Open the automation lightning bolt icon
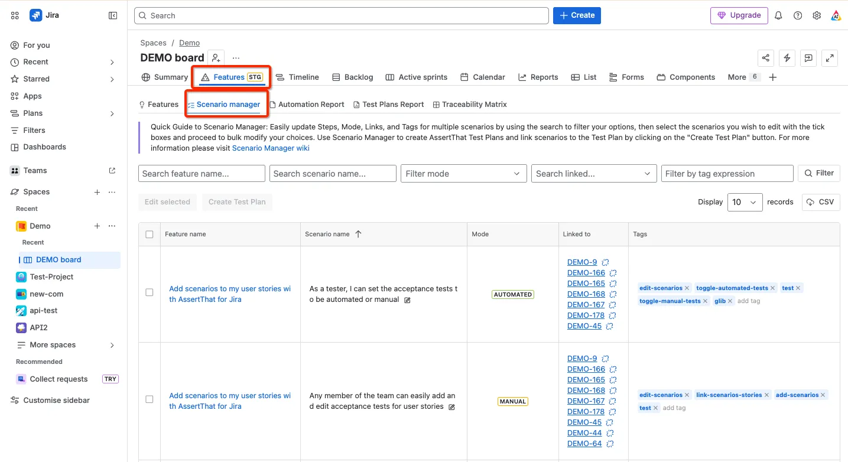 pyautogui.click(x=787, y=58)
